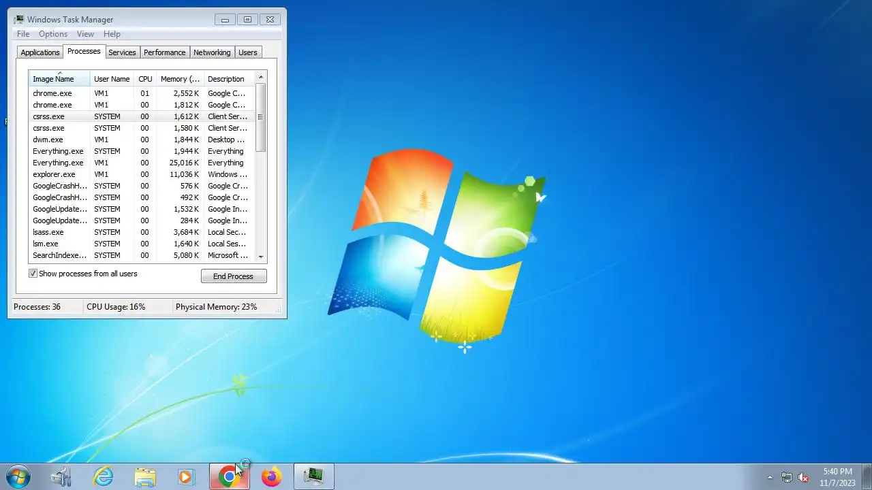Click the Show desktop strip at taskbar end

(x=867, y=476)
